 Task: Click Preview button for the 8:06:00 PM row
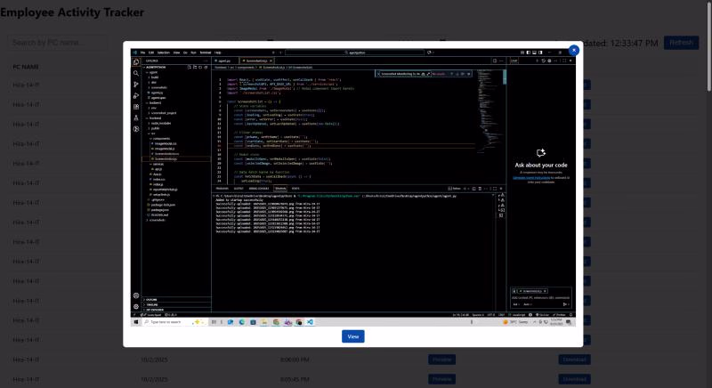pyautogui.click(x=441, y=360)
